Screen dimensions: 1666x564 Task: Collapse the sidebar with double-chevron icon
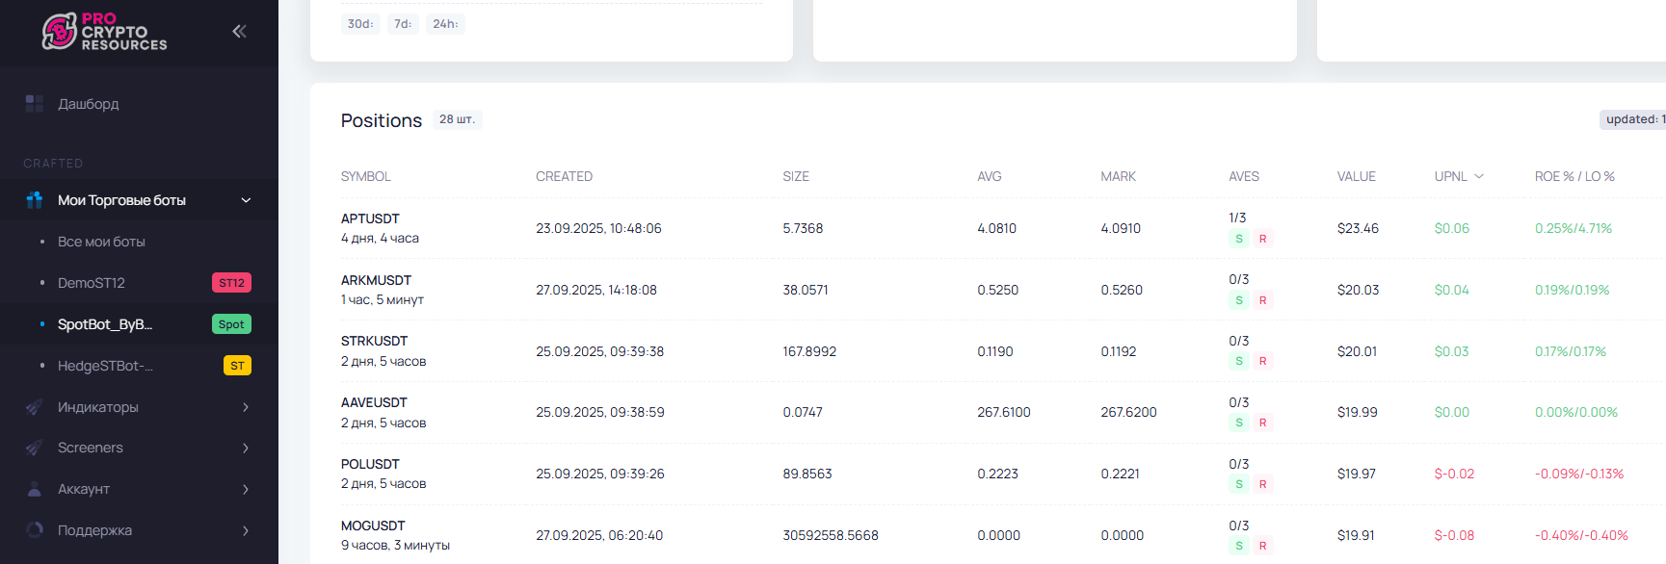pyautogui.click(x=239, y=31)
